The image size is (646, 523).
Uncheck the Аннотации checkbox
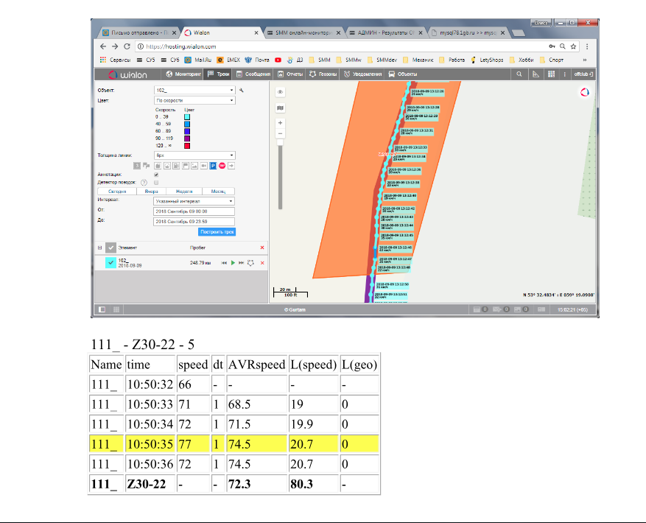[x=155, y=175]
